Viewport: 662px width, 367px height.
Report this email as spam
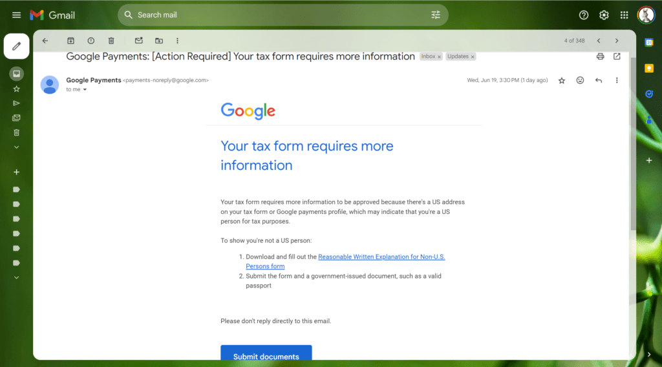91,41
